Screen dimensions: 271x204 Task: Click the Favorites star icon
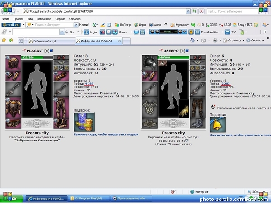pyautogui.click(x=4, y=41)
